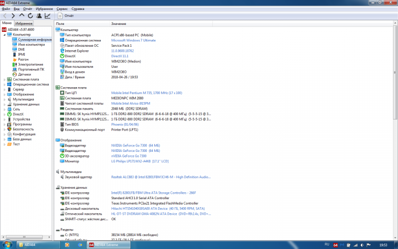398x249 pixels.
Task: Open the DirectX 11.1 link
Action: click(119, 56)
